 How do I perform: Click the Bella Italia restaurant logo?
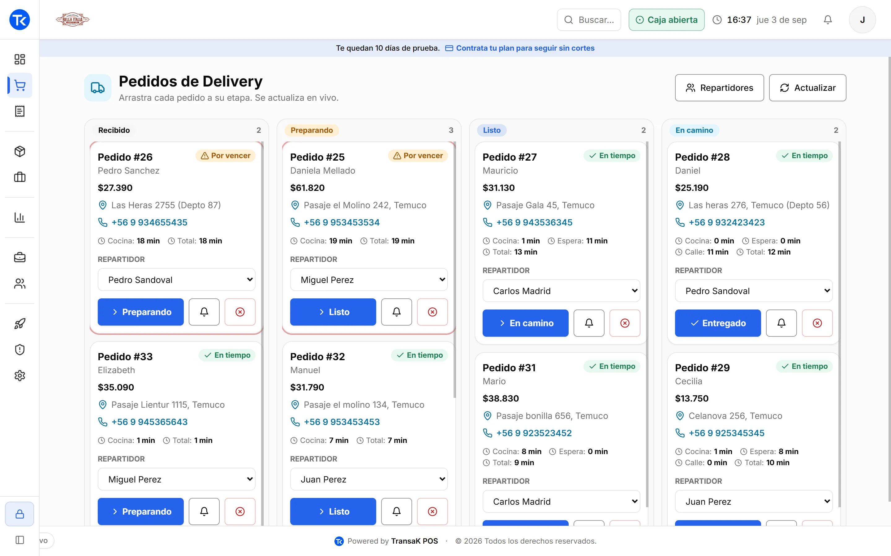[72, 19]
